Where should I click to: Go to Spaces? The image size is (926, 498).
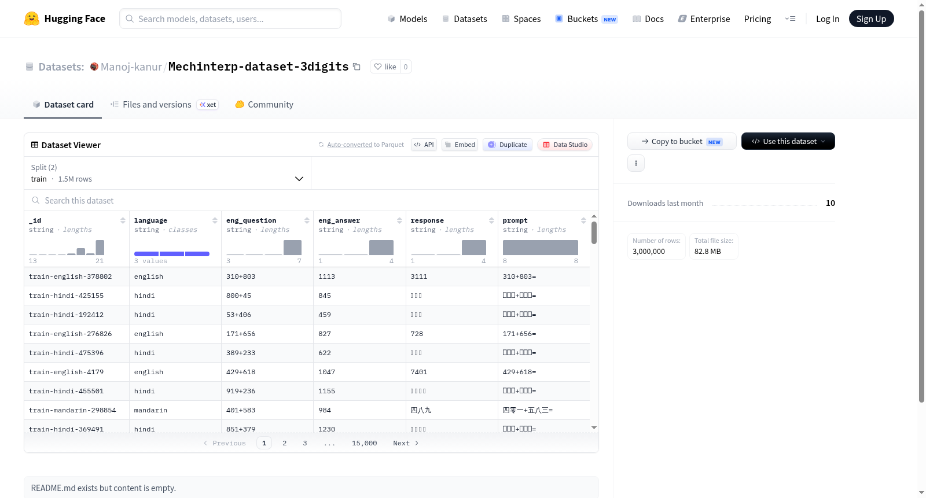click(x=521, y=19)
